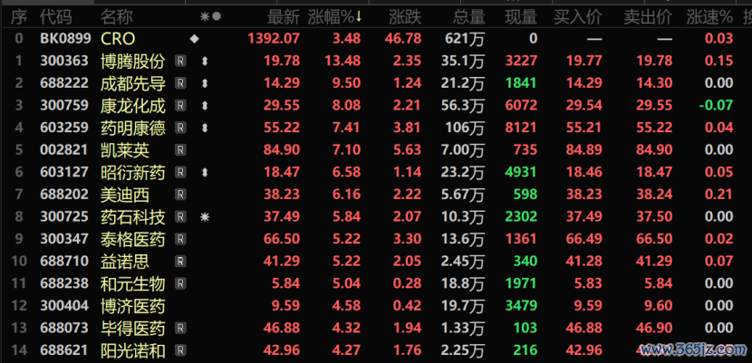Sort by 现量 column header
This screenshot has height=363, width=752.
click(x=521, y=17)
